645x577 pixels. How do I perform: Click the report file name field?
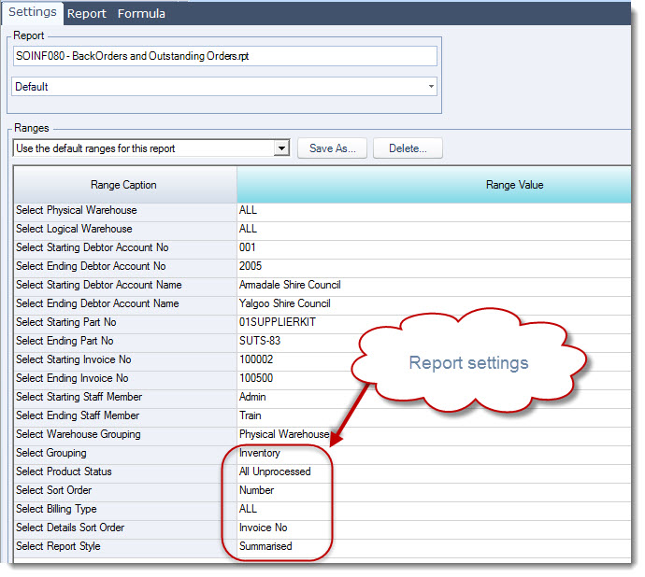[x=224, y=56]
